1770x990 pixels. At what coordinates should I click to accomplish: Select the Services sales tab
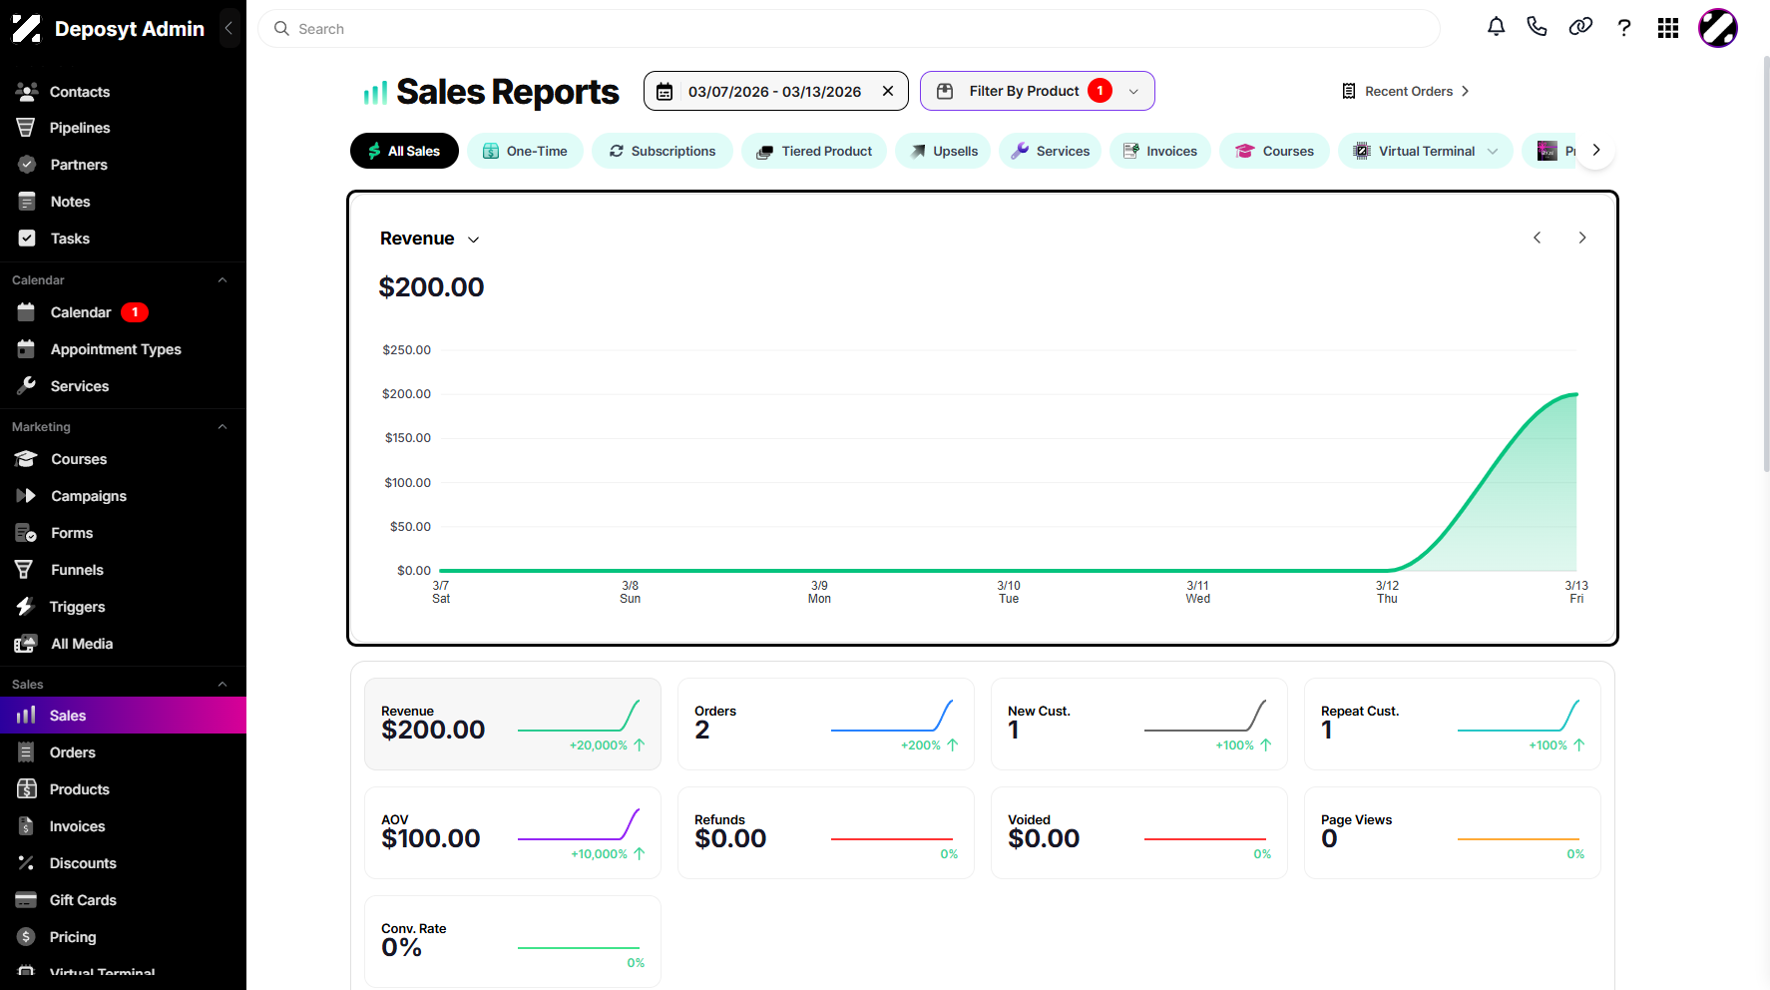(1051, 151)
